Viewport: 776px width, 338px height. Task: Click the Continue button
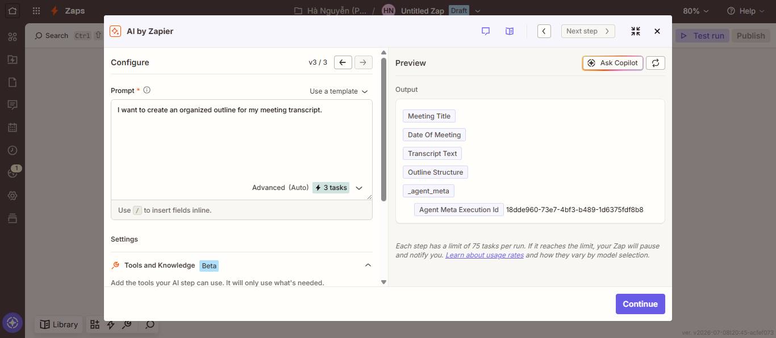(x=640, y=304)
